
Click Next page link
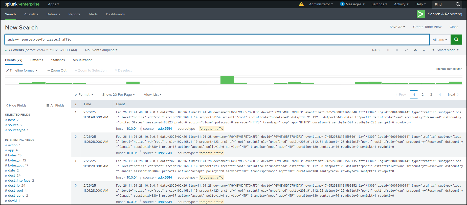click(453, 95)
